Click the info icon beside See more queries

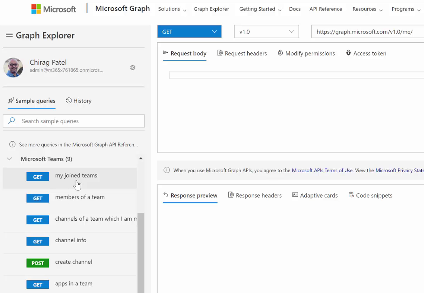point(12,144)
